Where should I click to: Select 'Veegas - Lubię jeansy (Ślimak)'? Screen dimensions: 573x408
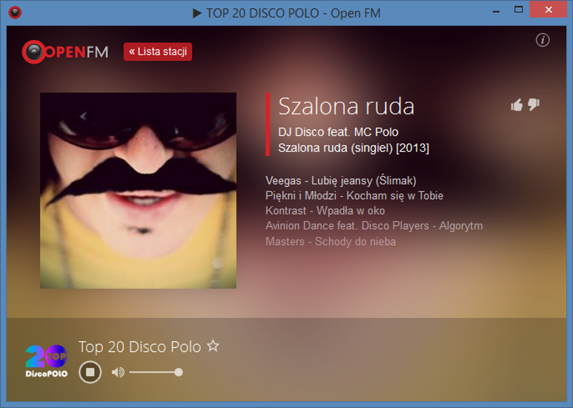(340, 180)
